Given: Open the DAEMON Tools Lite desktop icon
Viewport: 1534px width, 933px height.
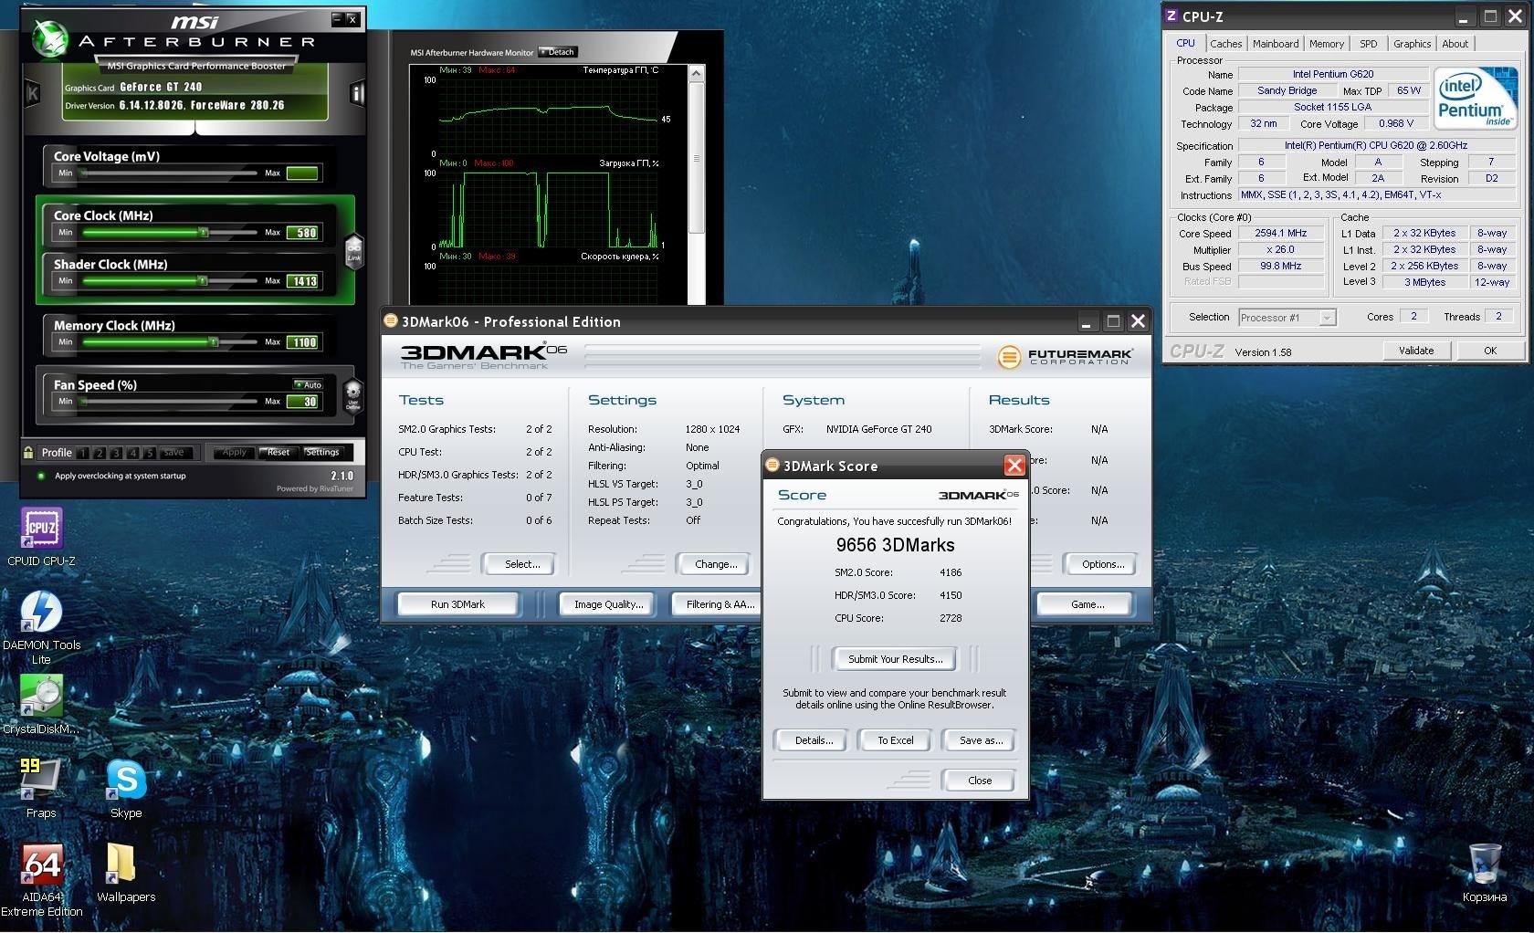Looking at the screenshot, I should pyautogui.click(x=41, y=626).
